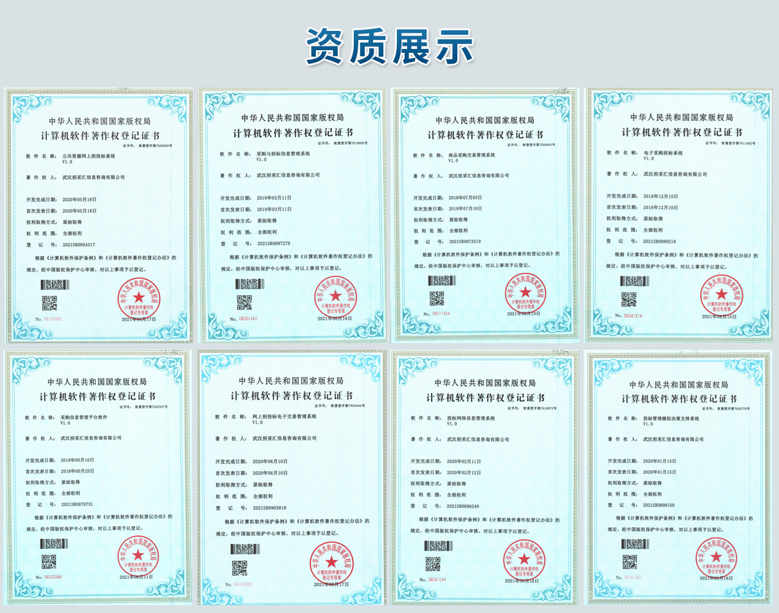The image size is (779, 613).
Task: Click registration number 2021SR0903818
Action: point(270,508)
